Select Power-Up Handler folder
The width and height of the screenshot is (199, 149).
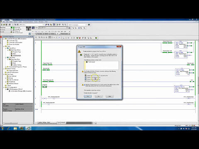[x=14, y=44]
